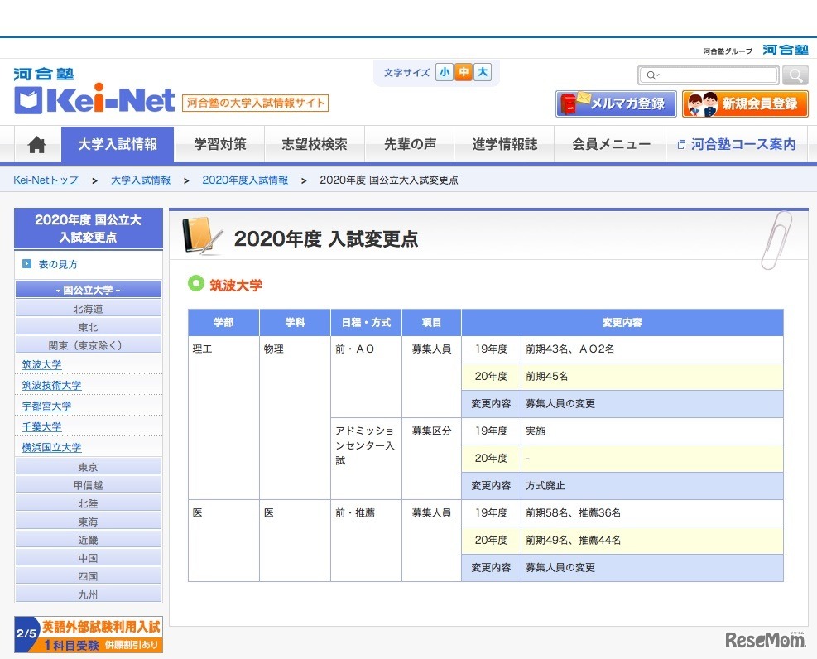Select the 大 font size option
This screenshot has height=659, width=817.
pyautogui.click(x=482, y=73)
